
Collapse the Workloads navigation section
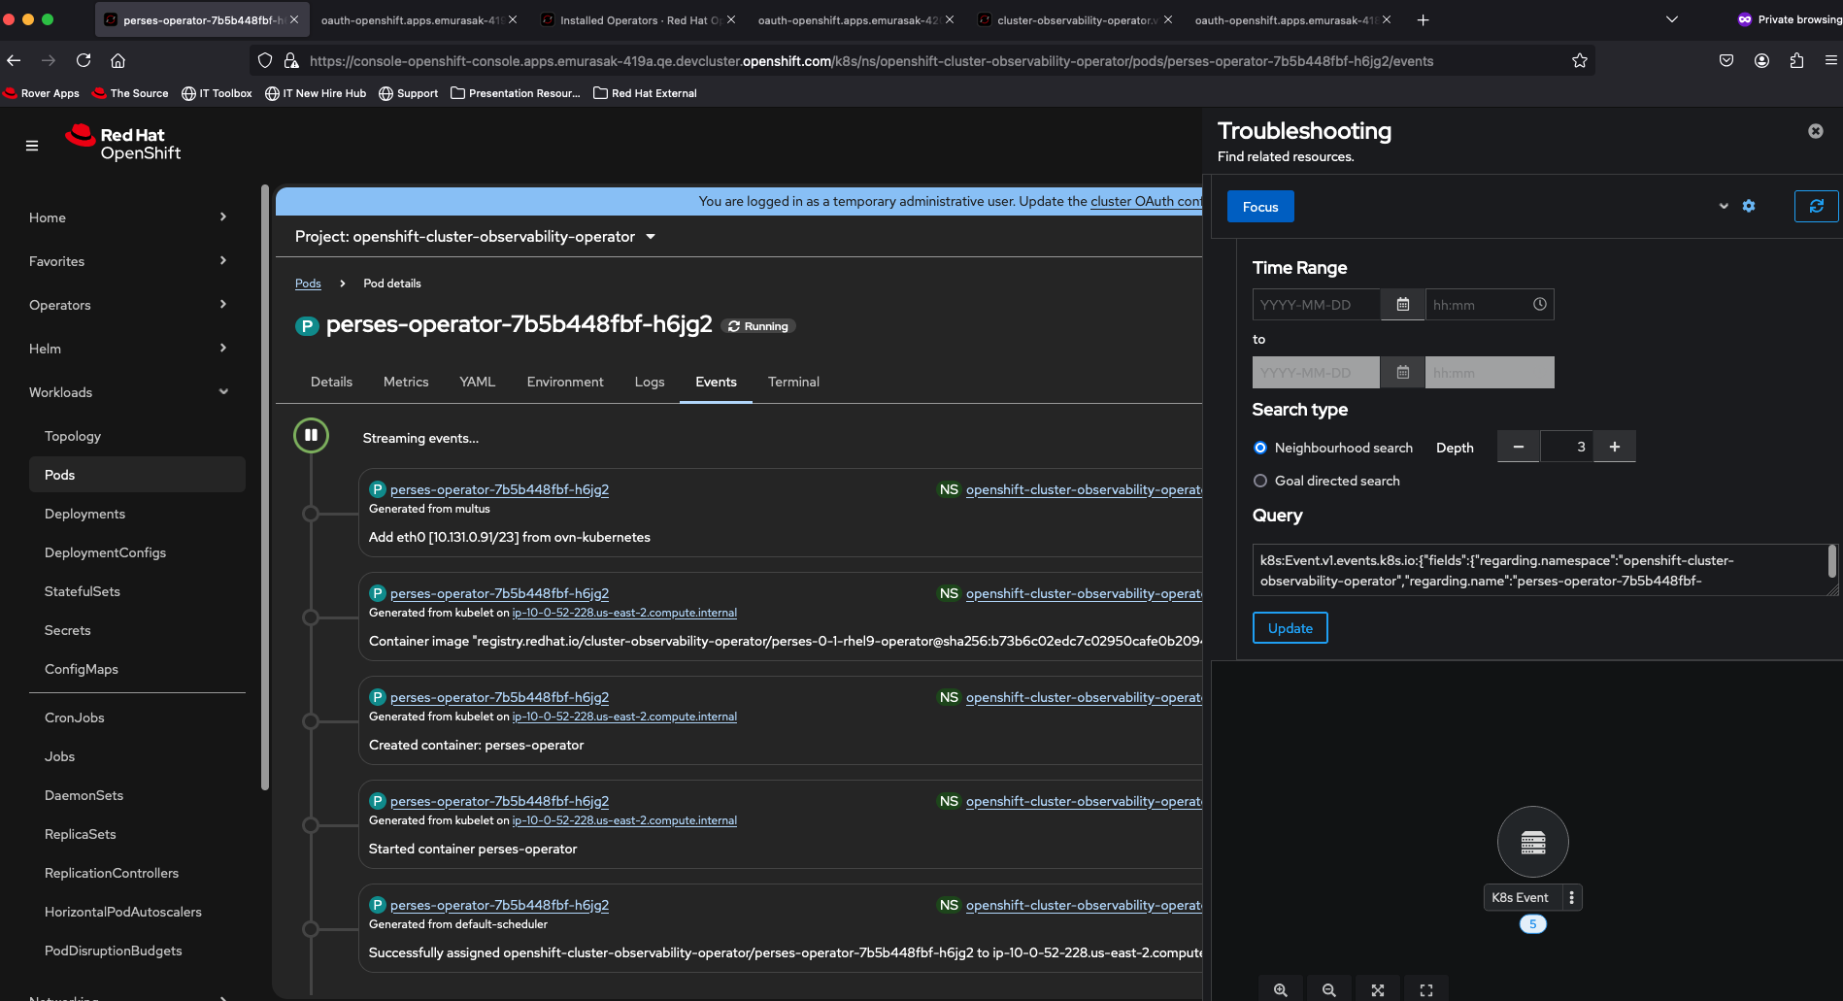pos(128,392)
